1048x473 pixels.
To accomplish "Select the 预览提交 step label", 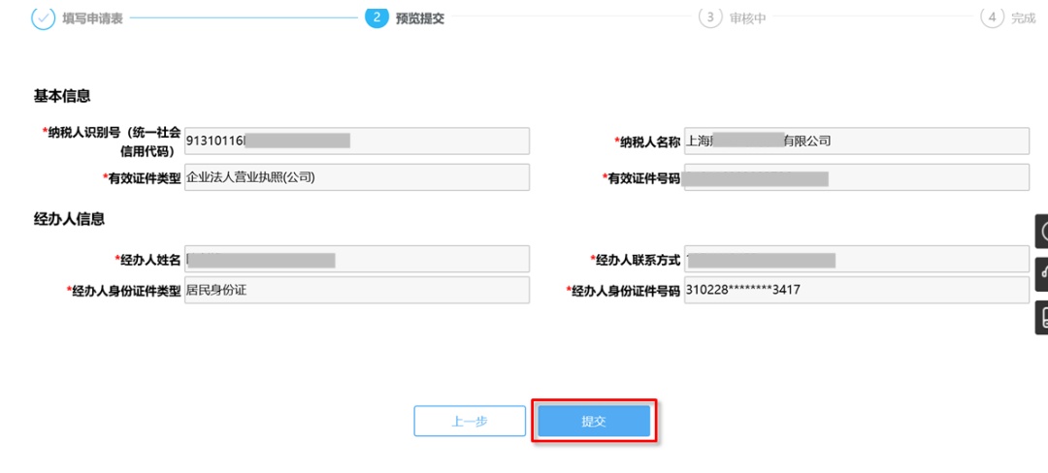I will tap(420, 18).
